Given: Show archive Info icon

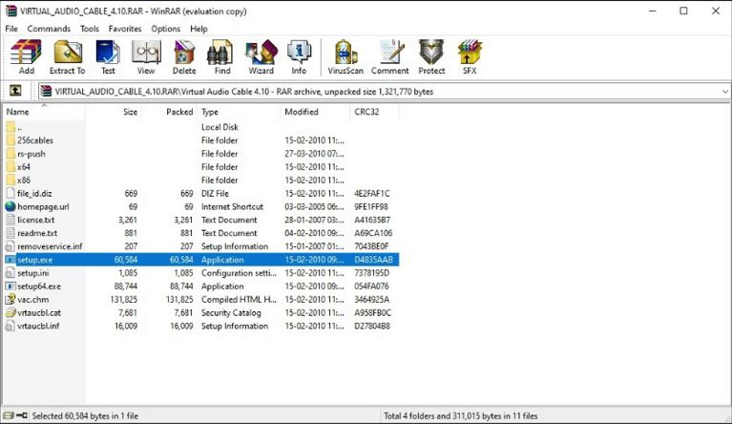Looking at the screenshot, I should [299, 57].
